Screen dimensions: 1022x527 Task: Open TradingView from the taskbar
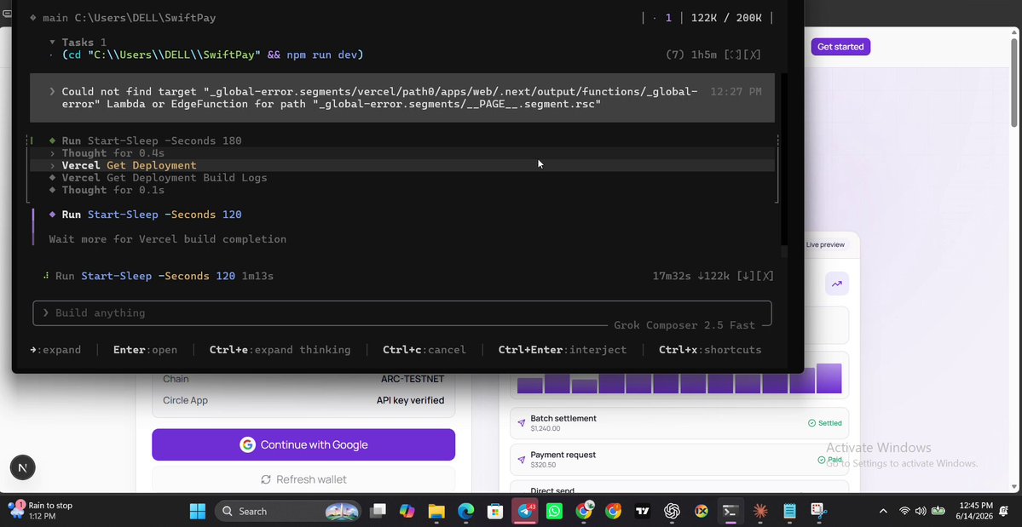[643, 512]
